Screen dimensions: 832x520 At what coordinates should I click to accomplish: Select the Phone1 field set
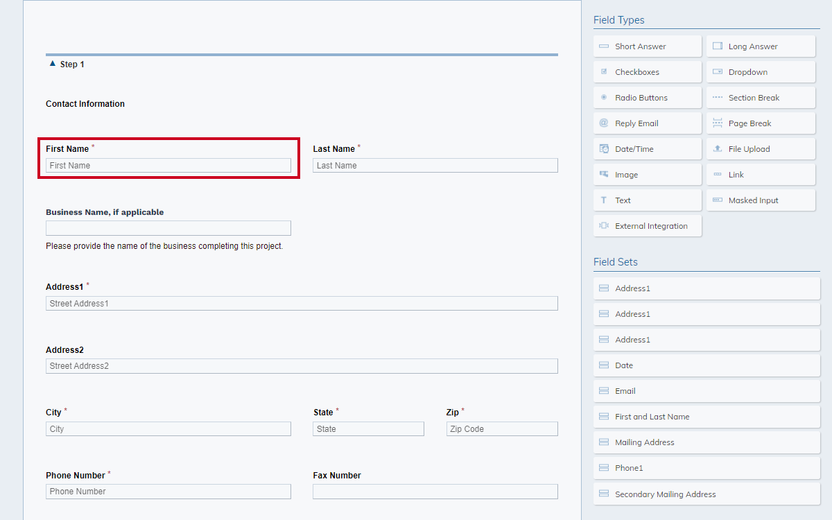707,468
